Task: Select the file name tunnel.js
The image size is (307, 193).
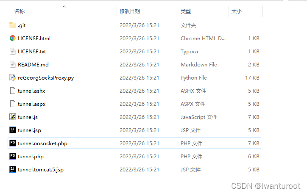Action: [28, 117]
